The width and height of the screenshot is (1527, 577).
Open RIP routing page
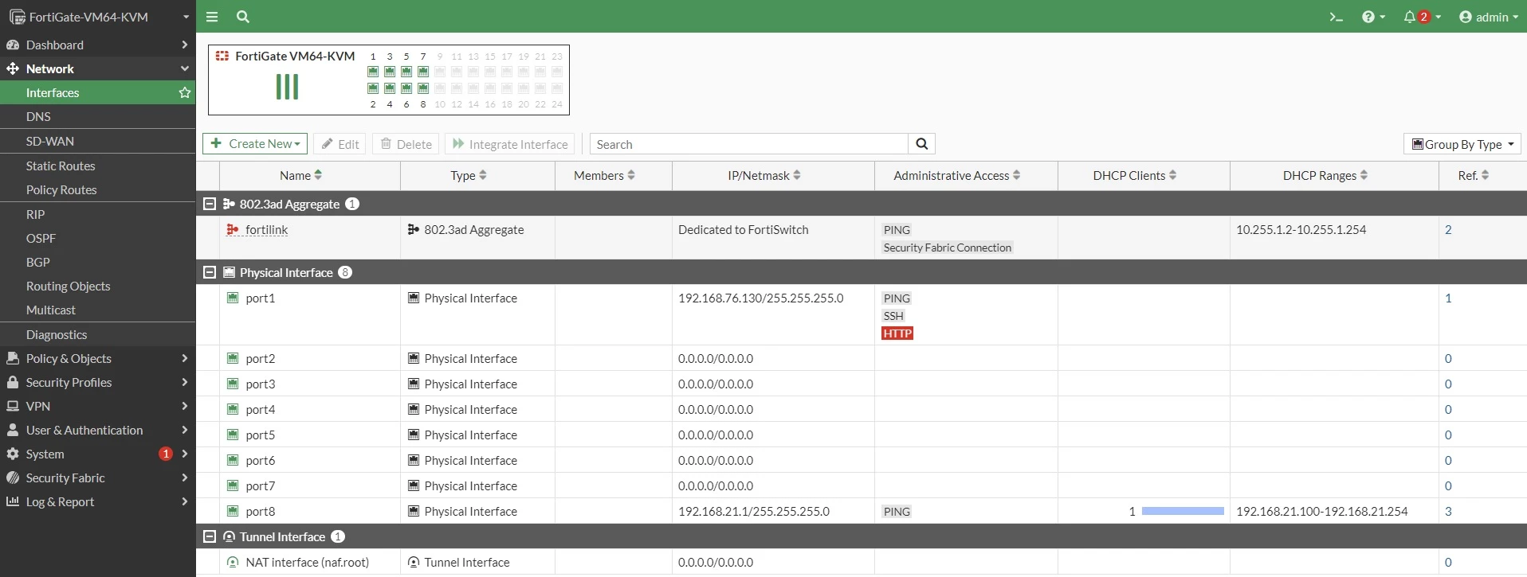(98, 214)
